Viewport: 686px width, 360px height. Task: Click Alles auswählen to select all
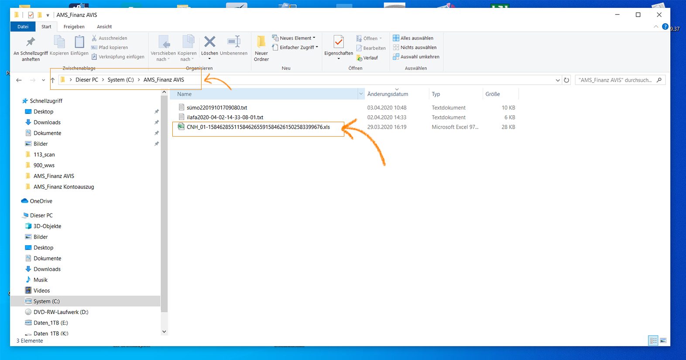click(x=413, y=38)
